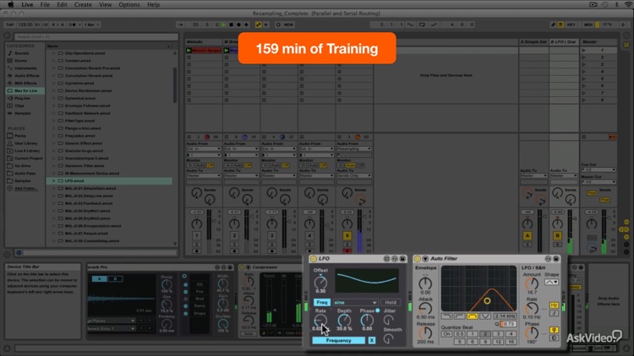
Task: Toggle the LFO device activator
Action: pyautogui.click(x=313, y=259)
